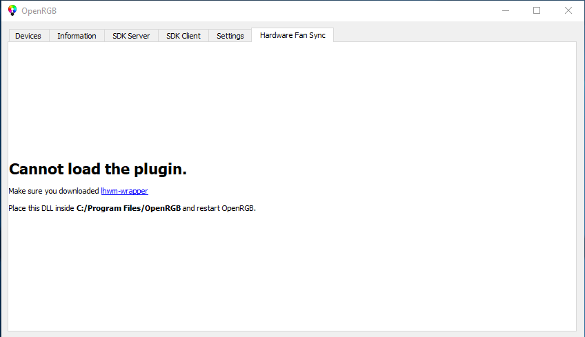Follow the lhwm-wrapper download link

125,191
